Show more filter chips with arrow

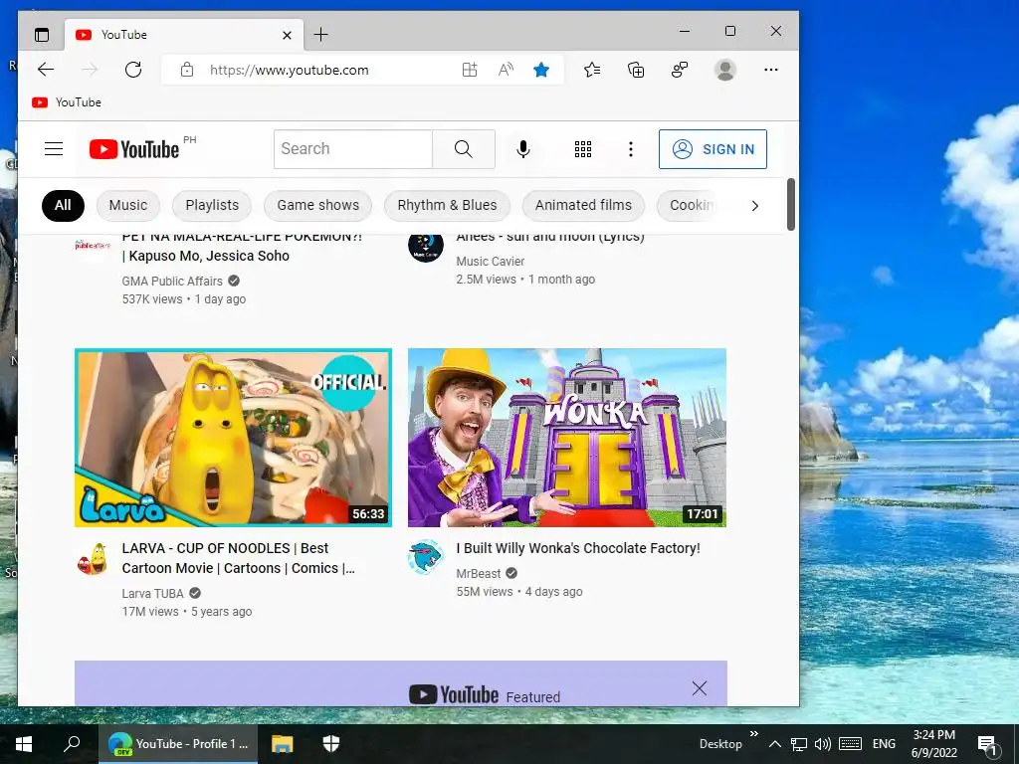[x=754, y=206]
